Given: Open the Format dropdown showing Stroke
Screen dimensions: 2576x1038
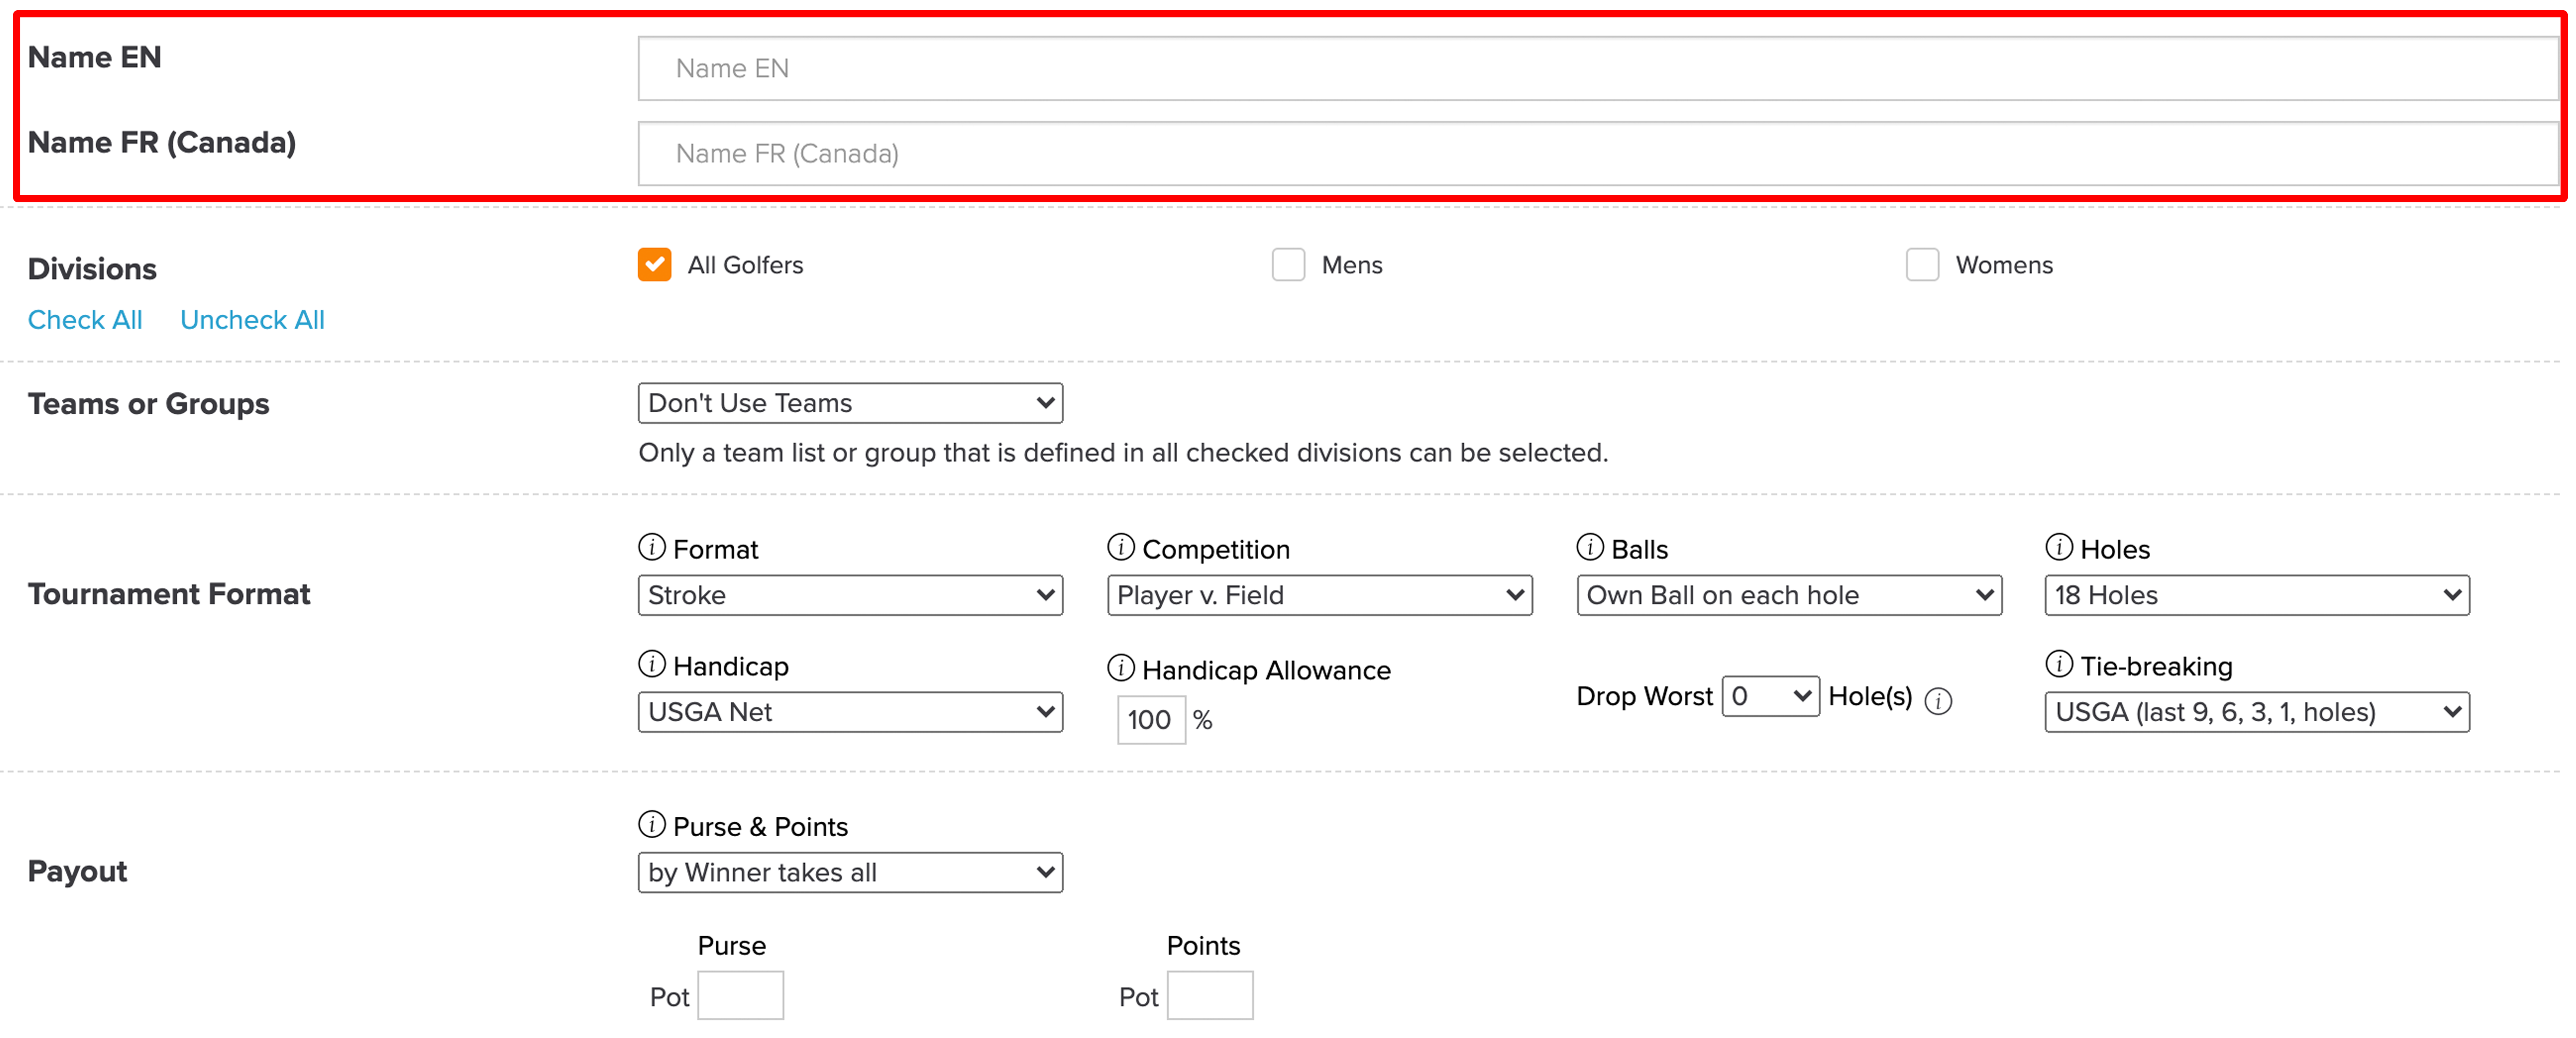Looking at the screenshot, I should 850,595.
